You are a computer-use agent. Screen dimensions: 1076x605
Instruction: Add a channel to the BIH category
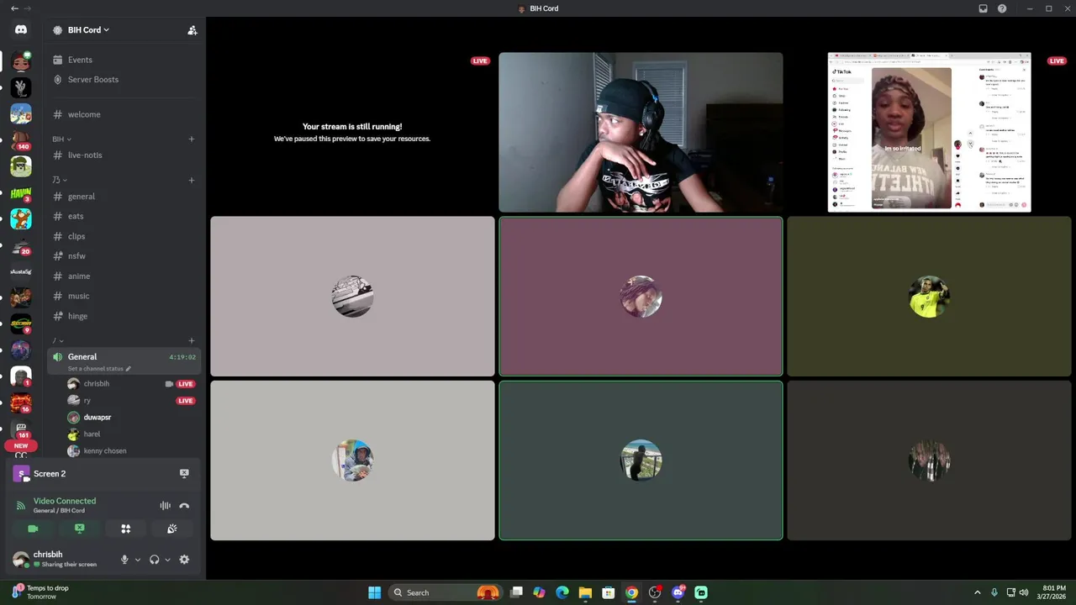(192, 139)
